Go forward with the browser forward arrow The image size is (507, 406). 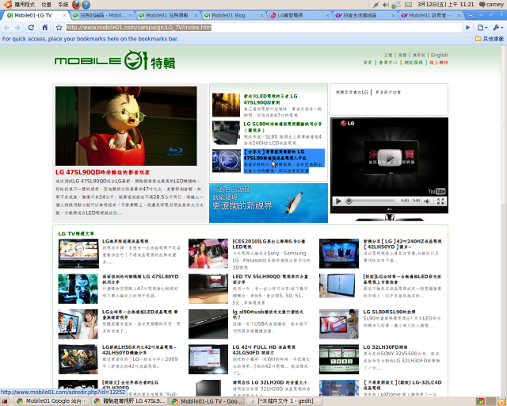[17, 28]
